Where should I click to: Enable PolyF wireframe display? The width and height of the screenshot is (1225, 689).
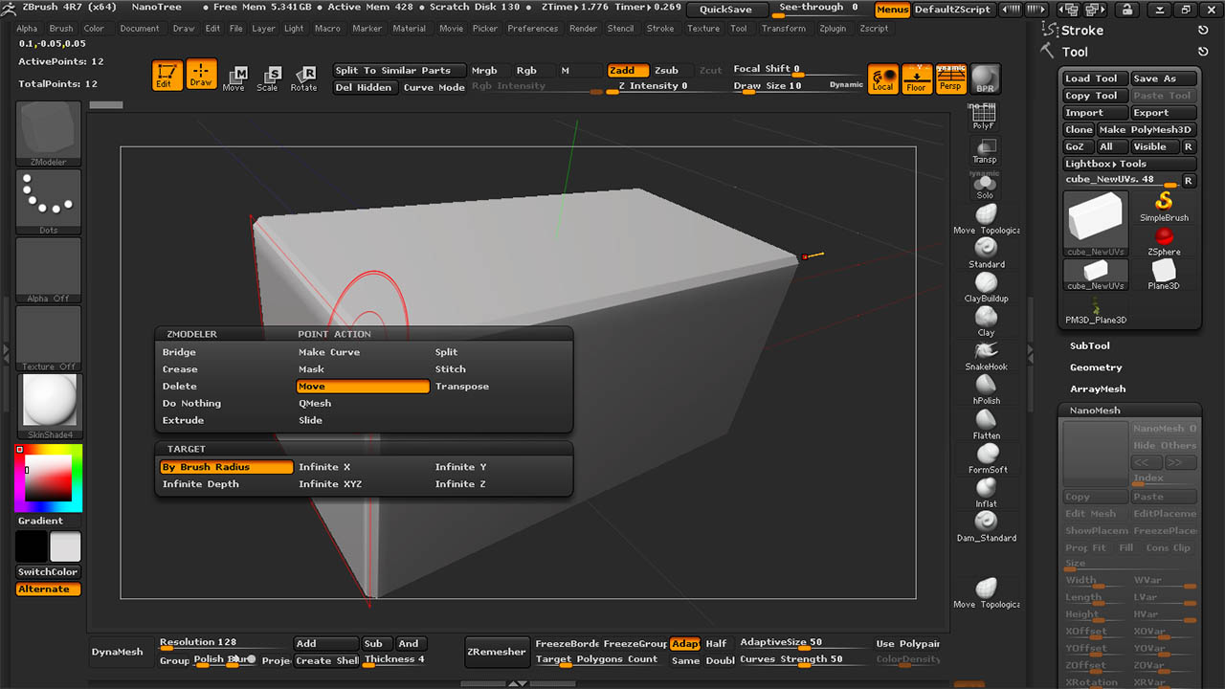click(983, 117)
